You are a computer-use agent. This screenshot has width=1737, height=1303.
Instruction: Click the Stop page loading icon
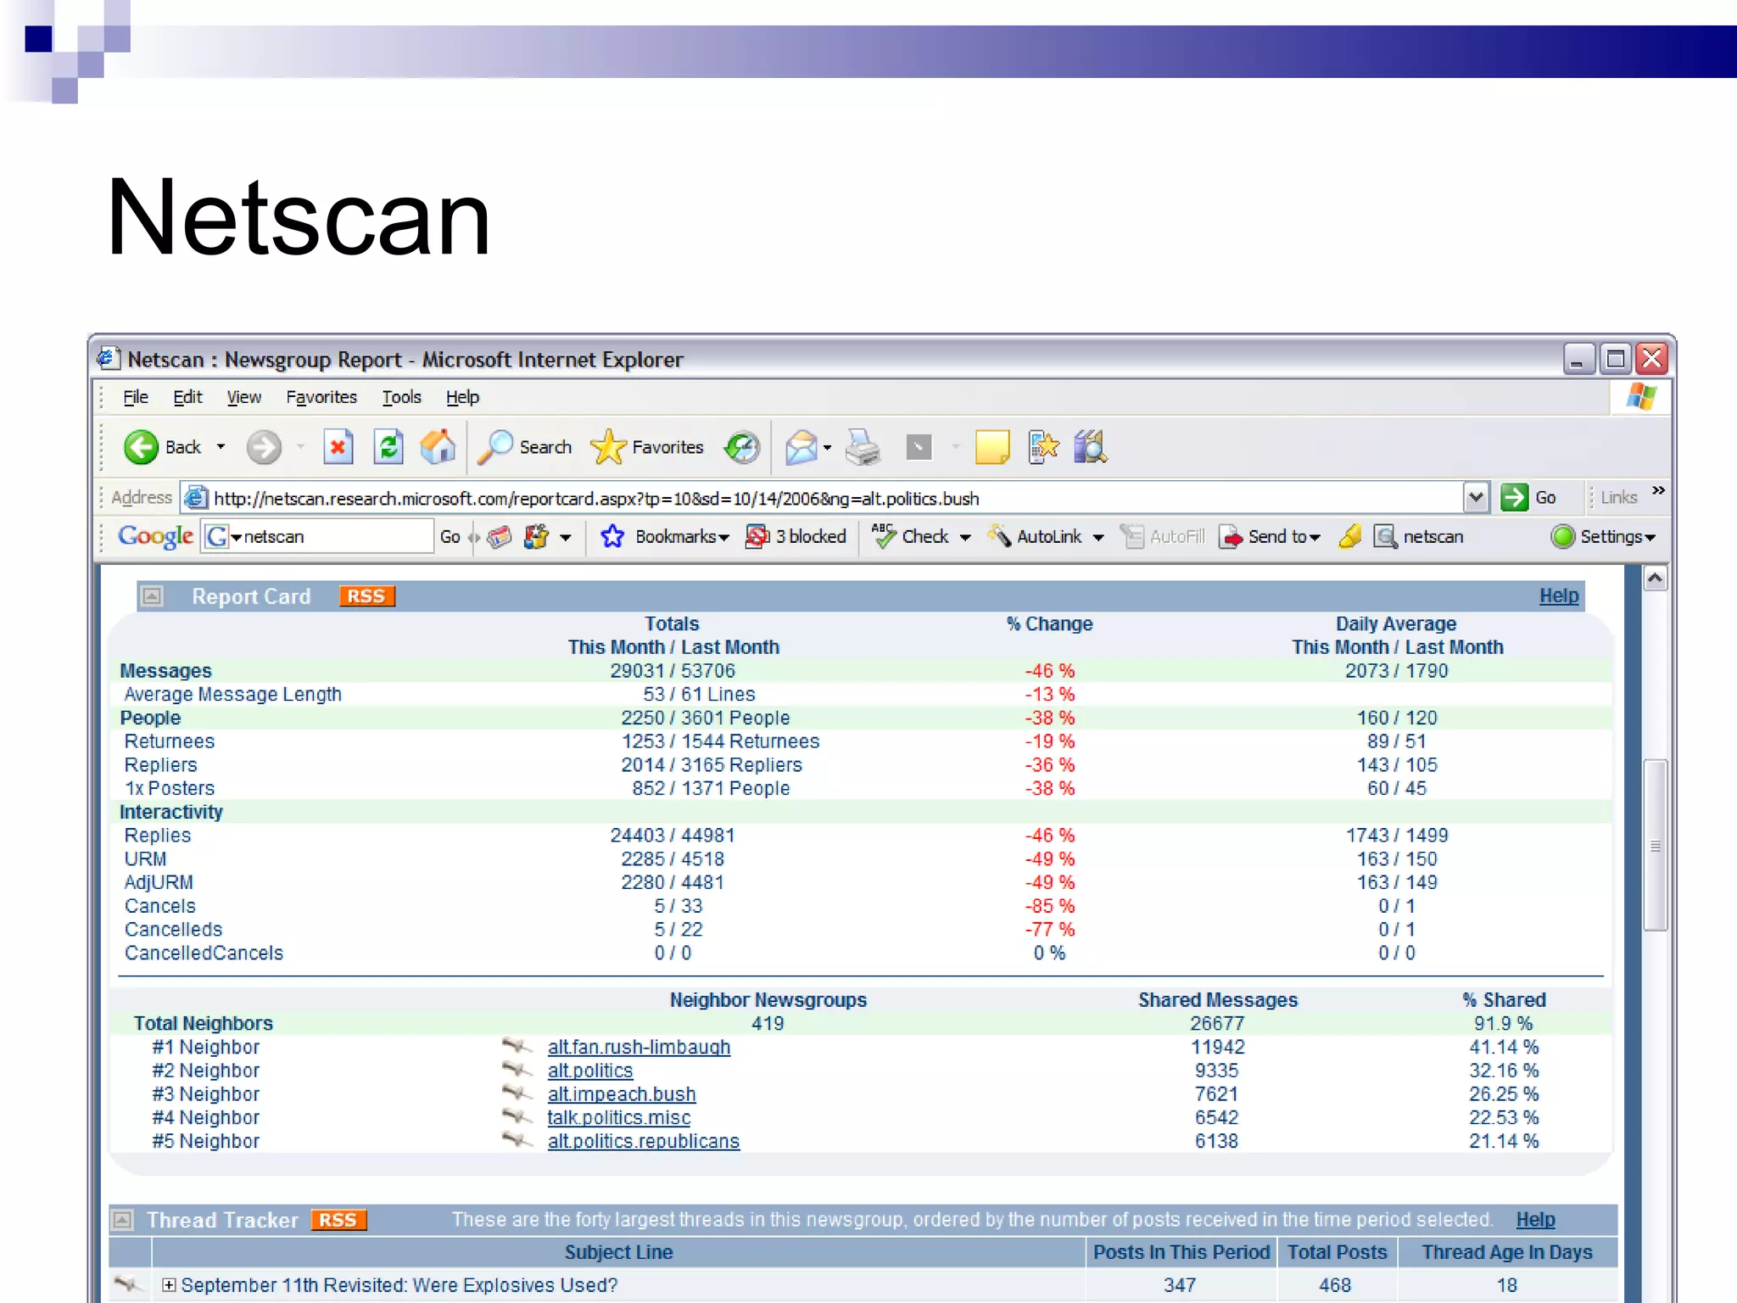click(338, 447)
